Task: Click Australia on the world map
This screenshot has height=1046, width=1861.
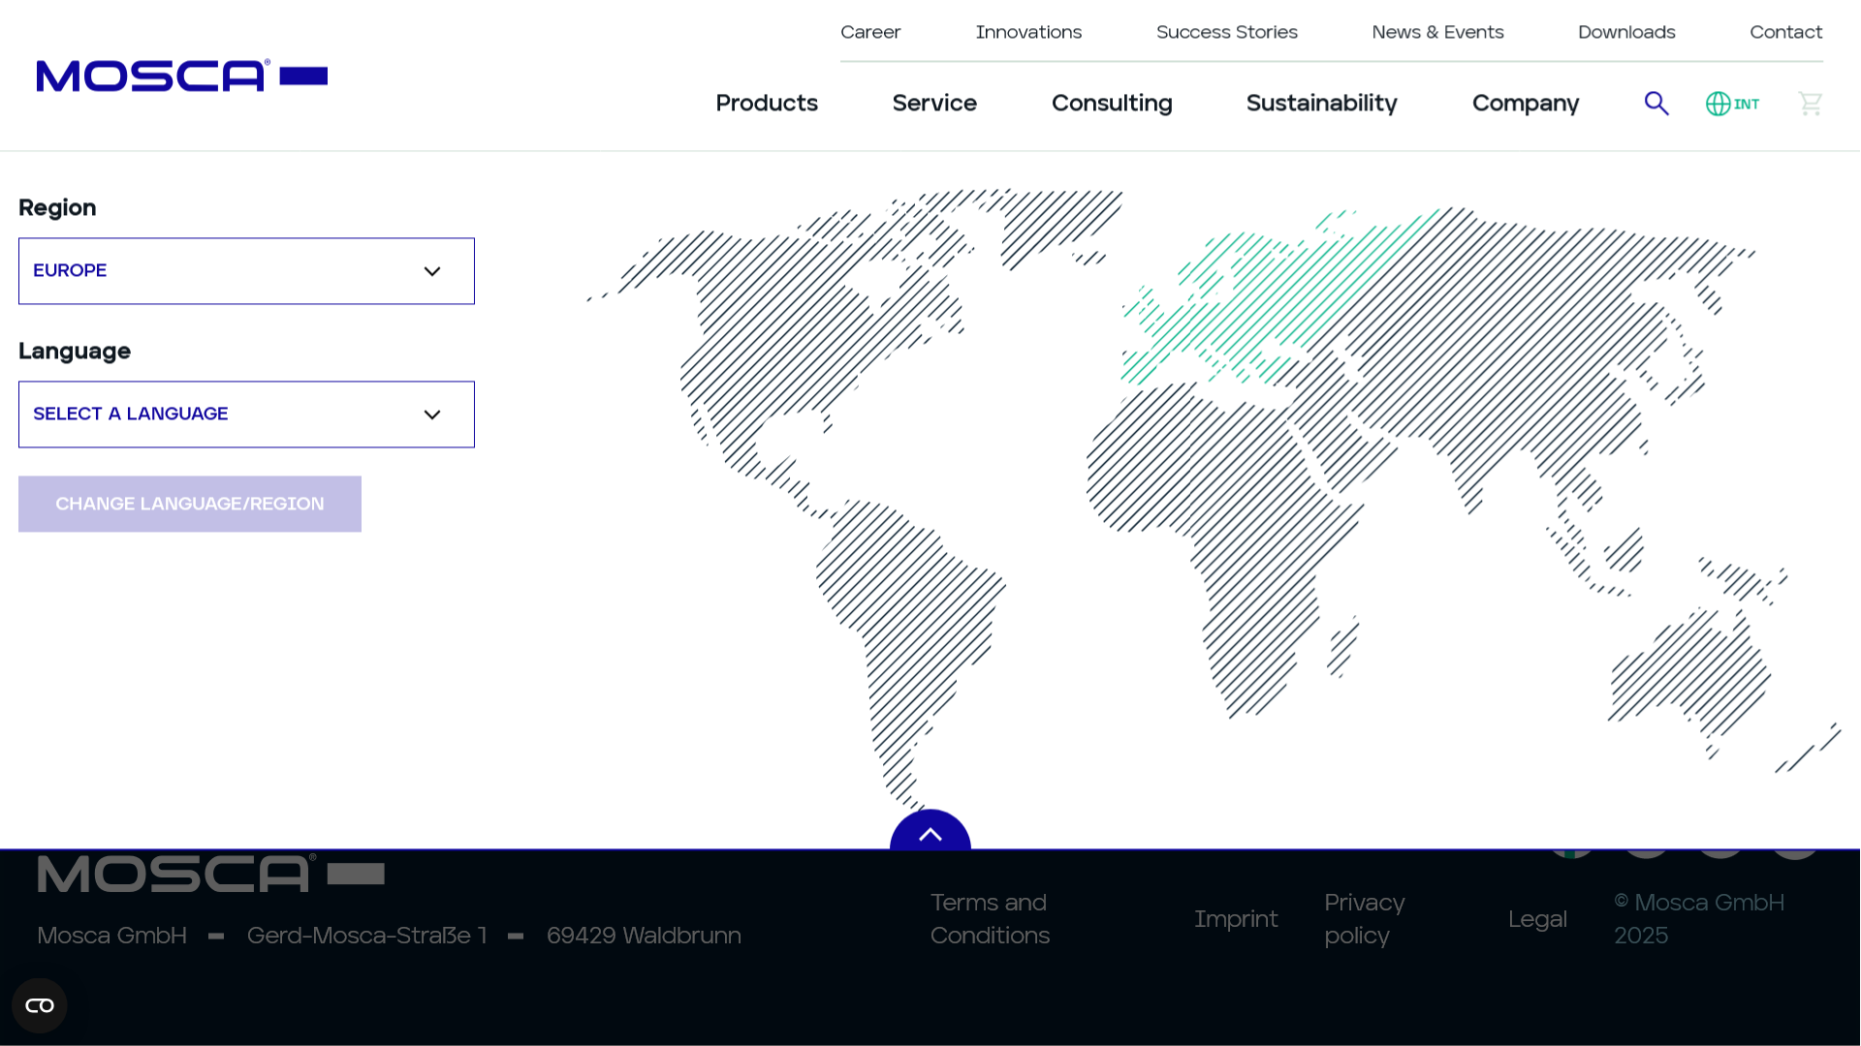Action: pos(1691,673)
